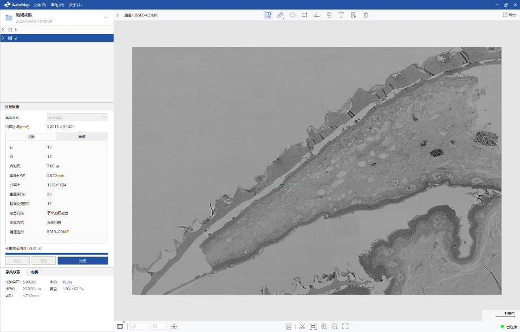Click the text annotation tool
This screenshot has height=332, width=520.
[x=341, y=15]
